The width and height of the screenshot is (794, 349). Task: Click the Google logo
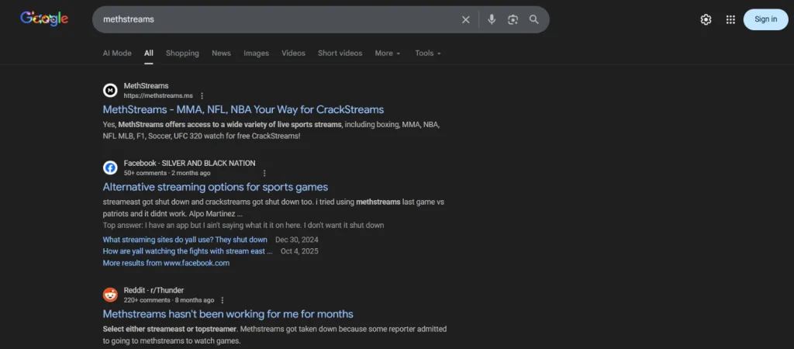click(44, 19)
